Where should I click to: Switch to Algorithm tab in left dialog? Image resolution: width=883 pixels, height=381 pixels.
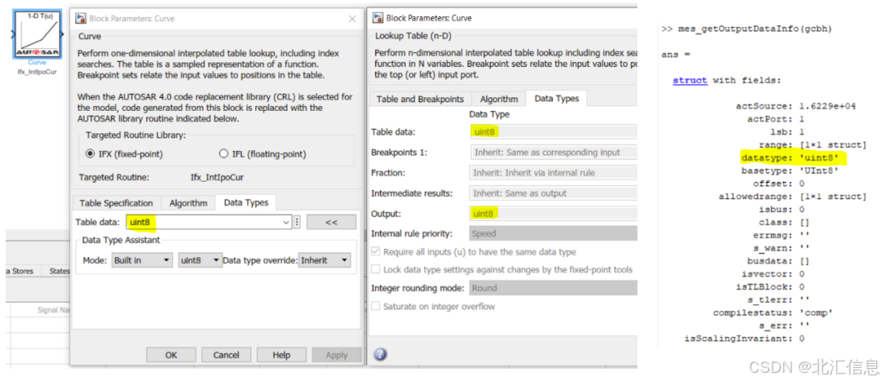[189, 203]
